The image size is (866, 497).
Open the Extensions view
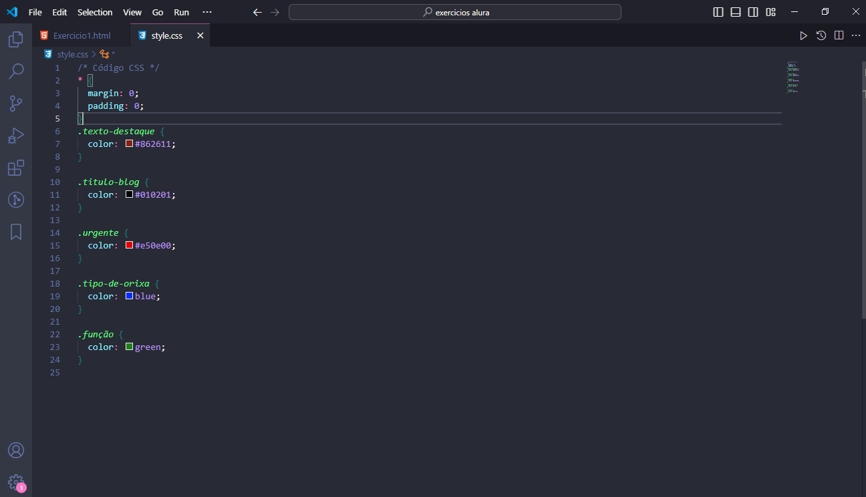tap(16, 168)
